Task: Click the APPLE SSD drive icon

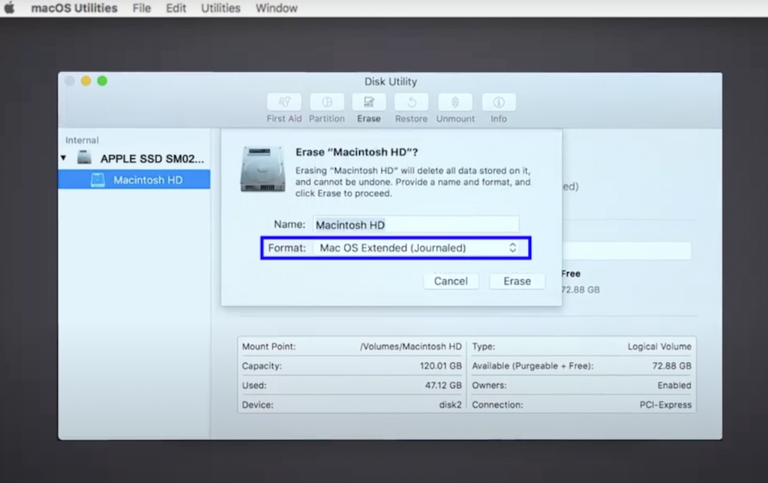Action: click(84, 157)
